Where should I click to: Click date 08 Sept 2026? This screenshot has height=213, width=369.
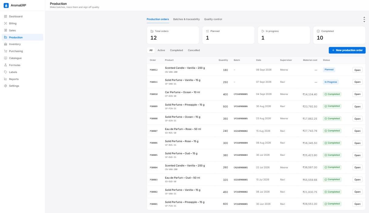(264, 70)
